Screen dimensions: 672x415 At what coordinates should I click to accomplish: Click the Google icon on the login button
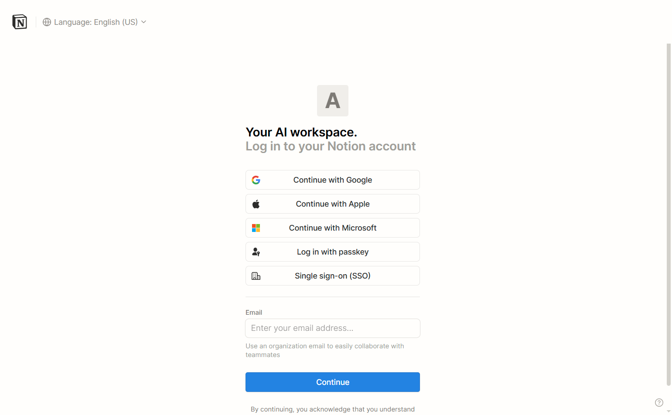(256, 180)
